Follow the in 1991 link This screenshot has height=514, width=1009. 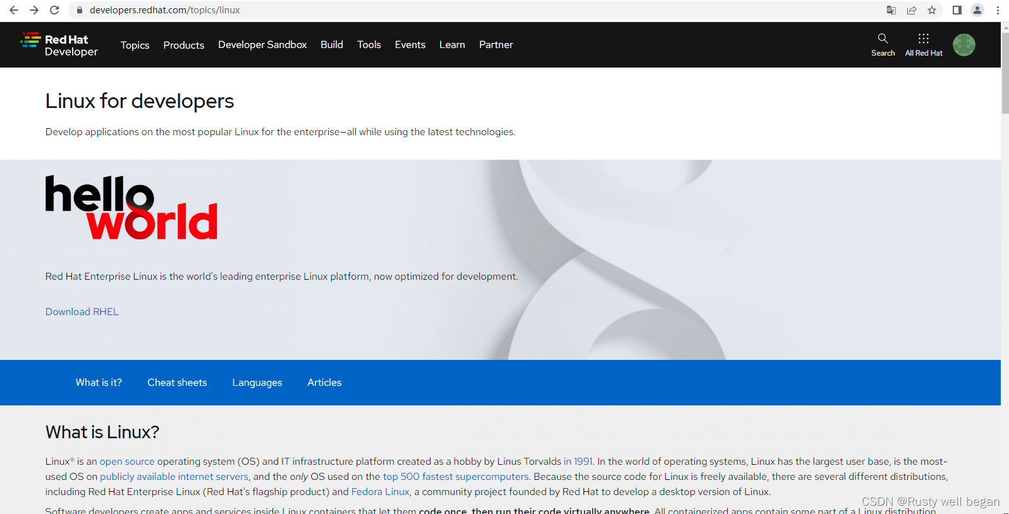578,462
